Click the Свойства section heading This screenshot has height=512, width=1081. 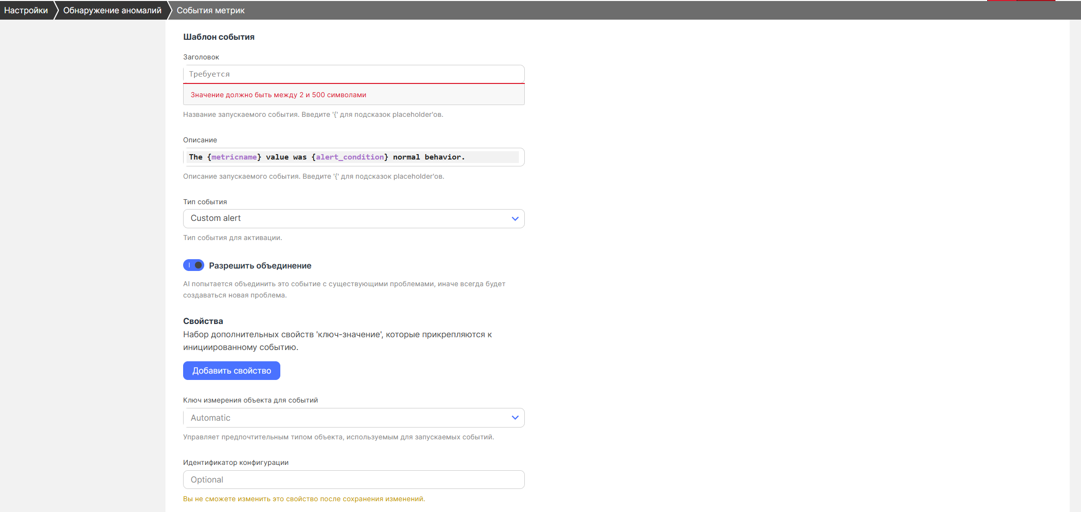click(203, 321)
